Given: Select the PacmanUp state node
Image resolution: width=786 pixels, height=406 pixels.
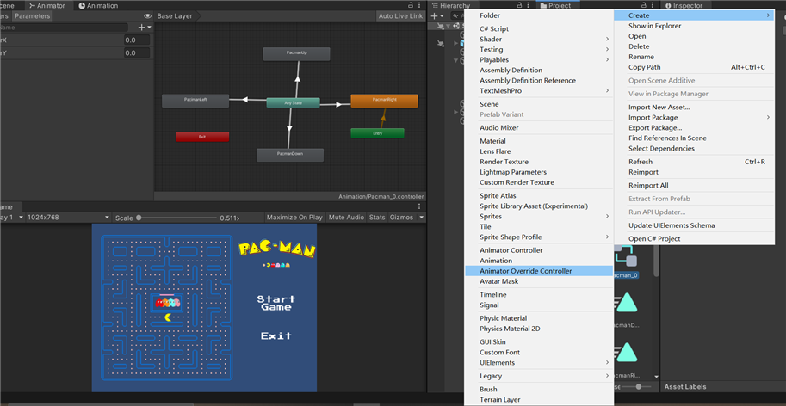Looking at the screenshot, I should [x=296, y=54].
